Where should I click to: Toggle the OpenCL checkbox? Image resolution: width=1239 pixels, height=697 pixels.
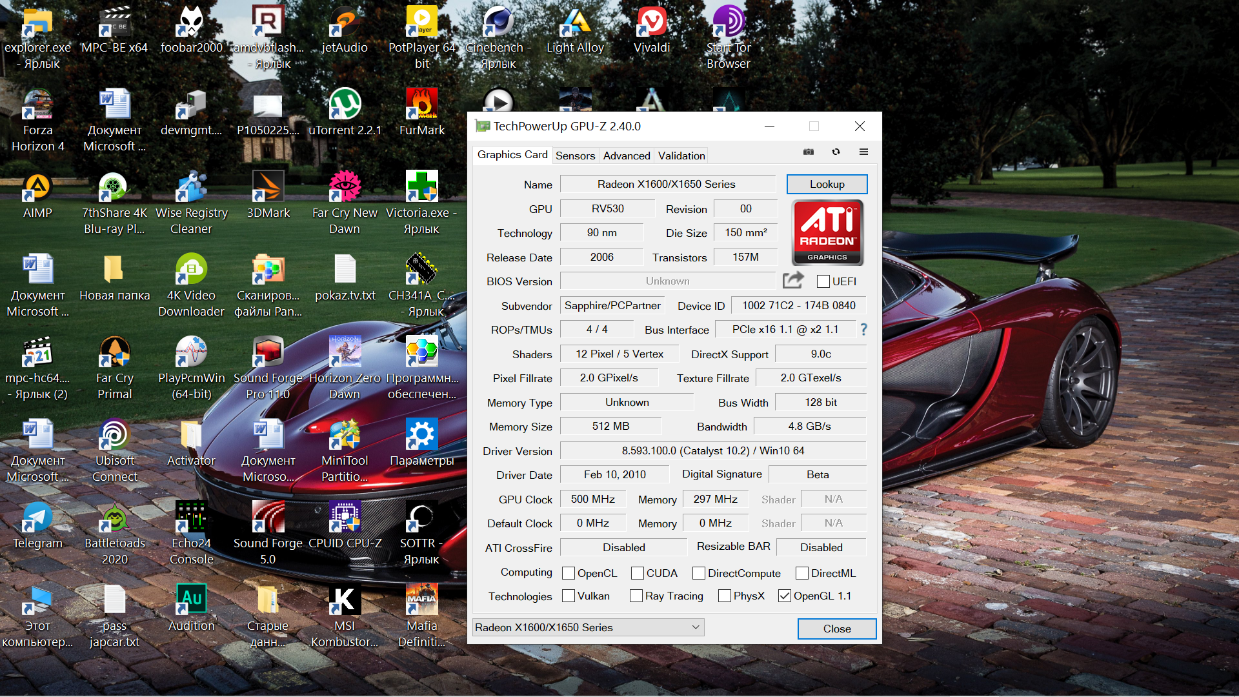[569, 573]
